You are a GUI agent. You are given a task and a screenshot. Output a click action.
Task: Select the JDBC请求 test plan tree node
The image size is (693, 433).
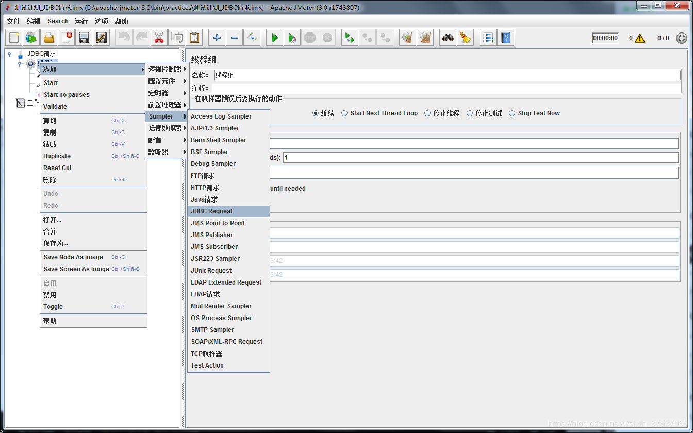click(x=41, y=54)
